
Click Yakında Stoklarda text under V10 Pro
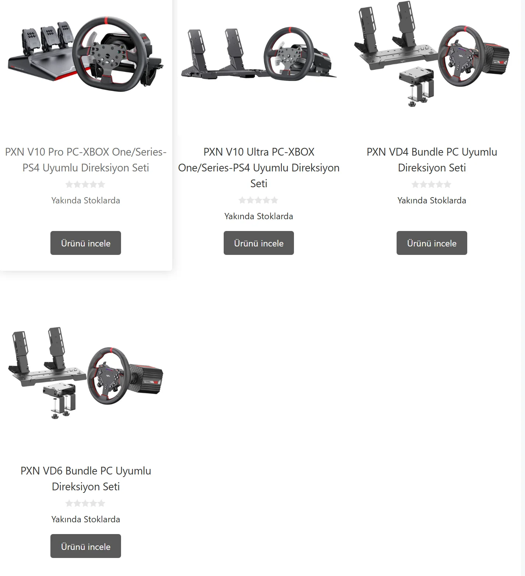(x=86, y=200)
